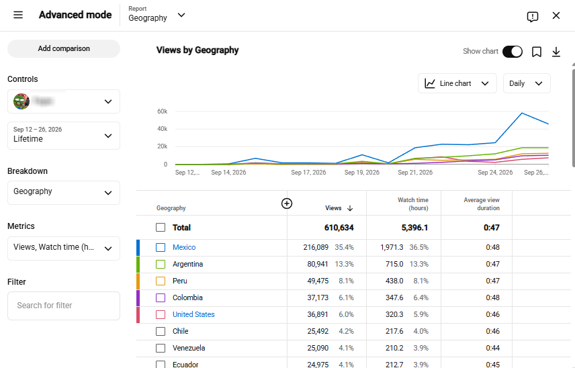Click the Watch time (hours) column header
The height and width of the screenshot is (368, 575).
pyautogui.click(x=413, y=203)
